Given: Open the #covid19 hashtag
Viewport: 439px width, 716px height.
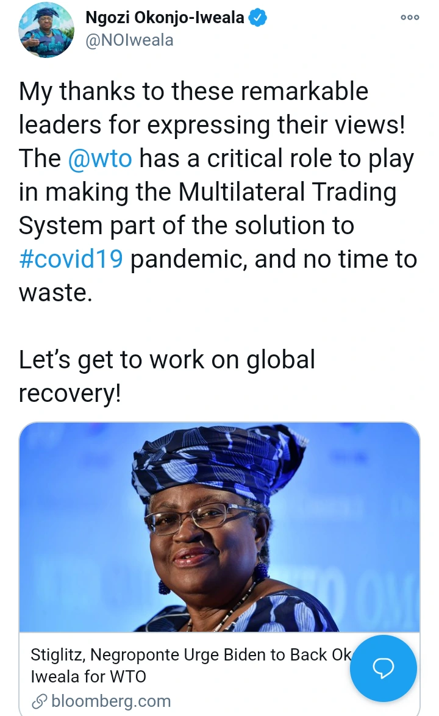Looking at the screenshot, I should pos(71,259).
